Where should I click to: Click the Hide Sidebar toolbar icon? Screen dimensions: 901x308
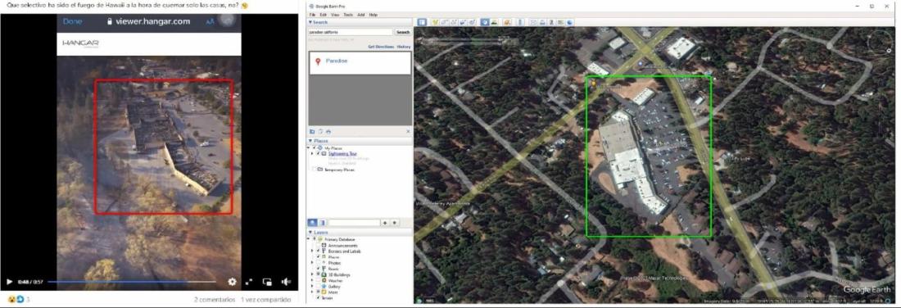point(423,22)
